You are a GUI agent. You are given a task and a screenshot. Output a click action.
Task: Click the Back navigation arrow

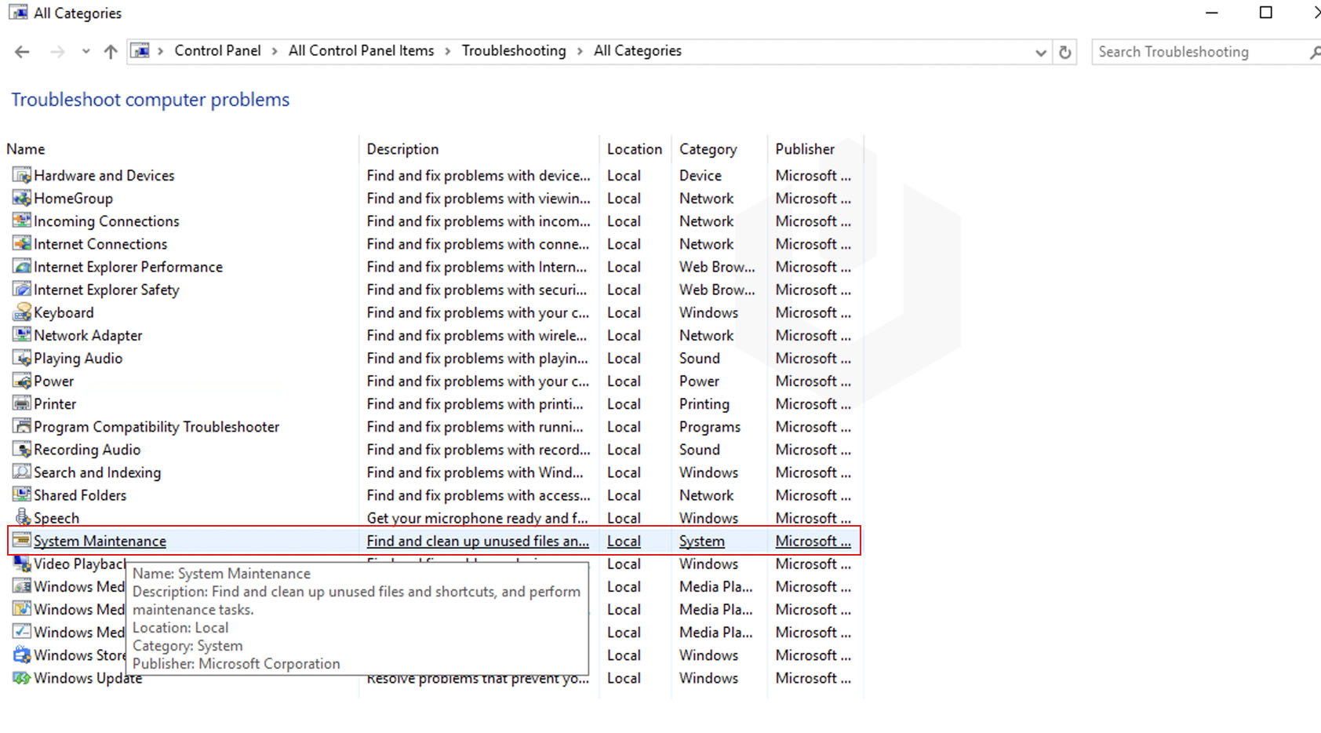(21, 51)
